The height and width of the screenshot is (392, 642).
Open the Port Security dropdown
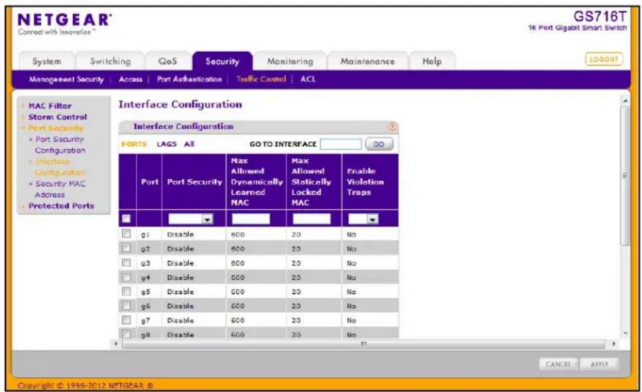tap(191, 219)
